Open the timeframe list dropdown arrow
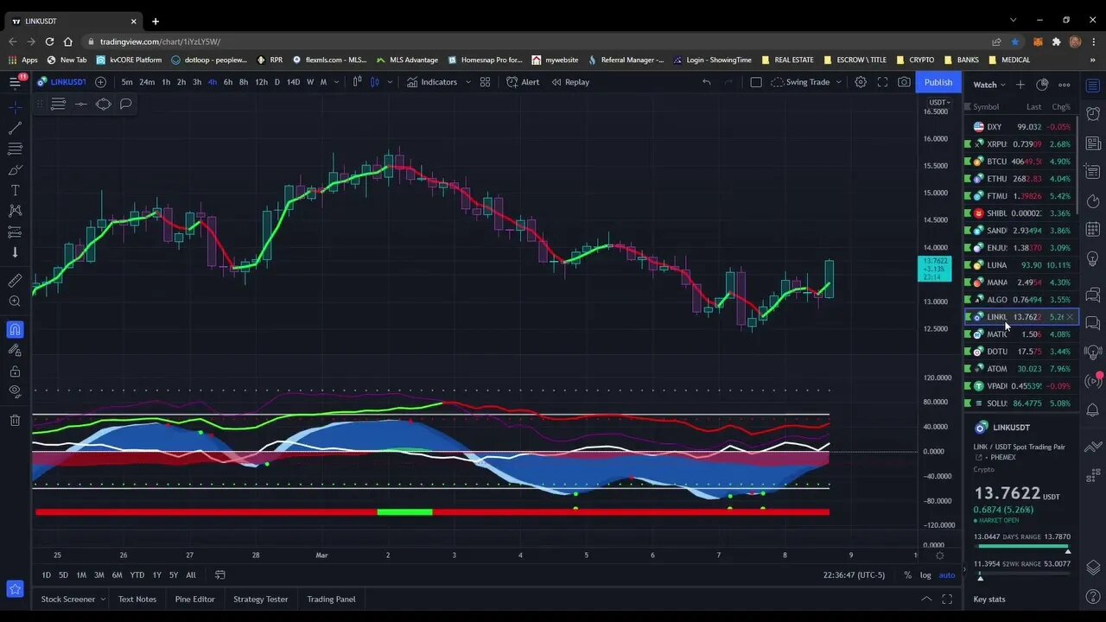 pyautogui.click(x=335, y=82)
